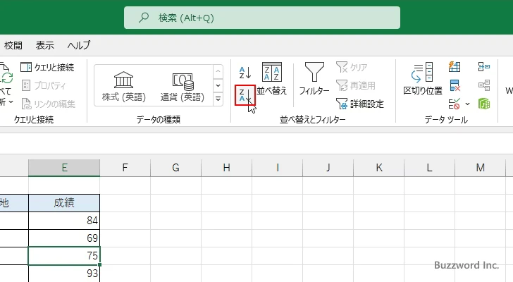Open Text to Columns (区切り位置)
This screenshot has width=513, height=282.
pyautogui.click(x=422, y=79)
